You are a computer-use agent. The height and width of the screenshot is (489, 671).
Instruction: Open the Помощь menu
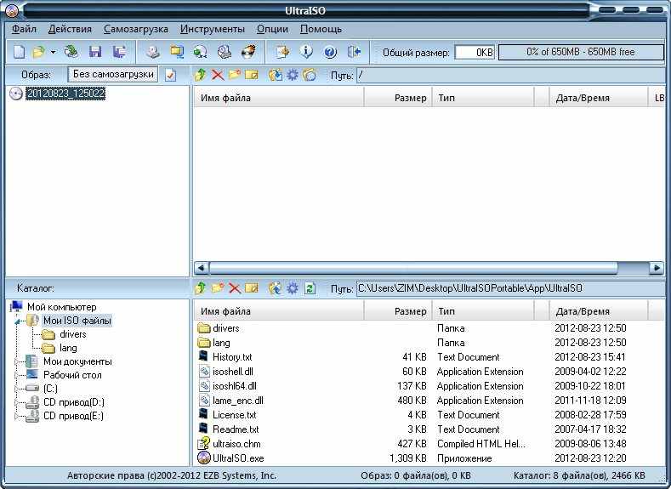321,29
